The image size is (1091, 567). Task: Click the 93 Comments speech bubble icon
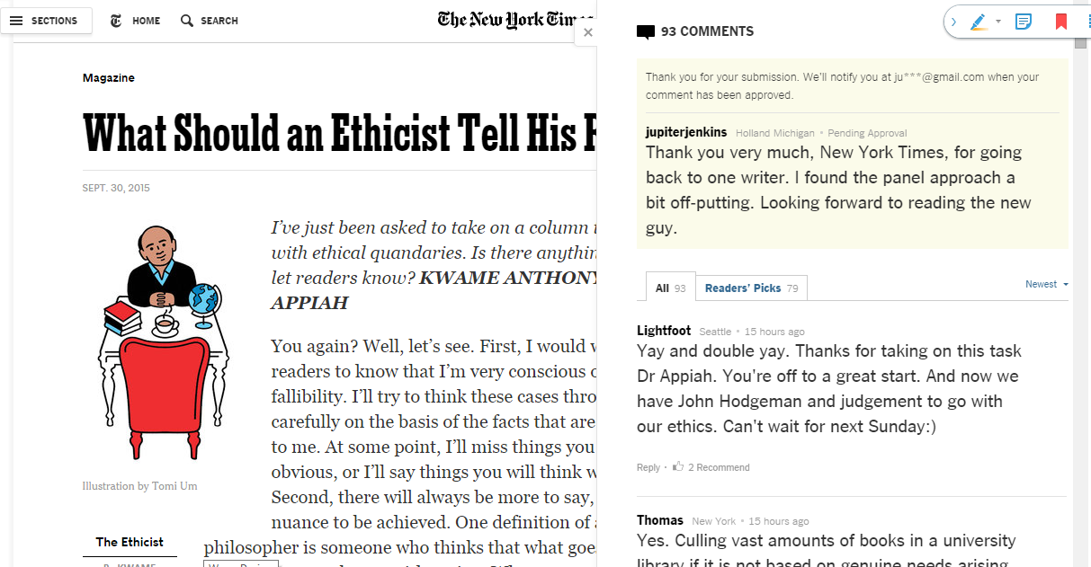click(645, 32)
